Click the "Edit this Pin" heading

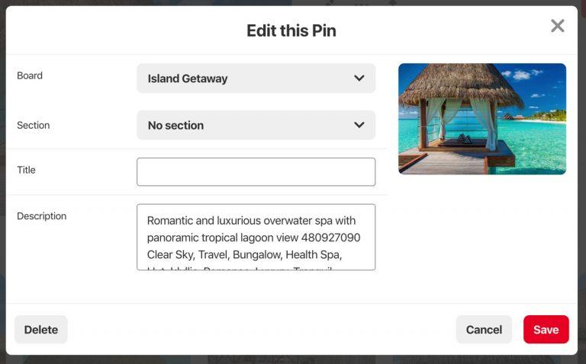pos(291,30)
